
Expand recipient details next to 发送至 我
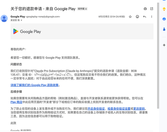[21, 20]
